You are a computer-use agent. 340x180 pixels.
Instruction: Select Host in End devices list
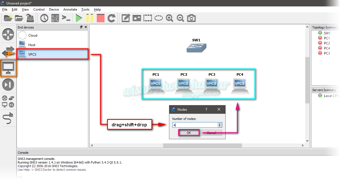(52, 45)
